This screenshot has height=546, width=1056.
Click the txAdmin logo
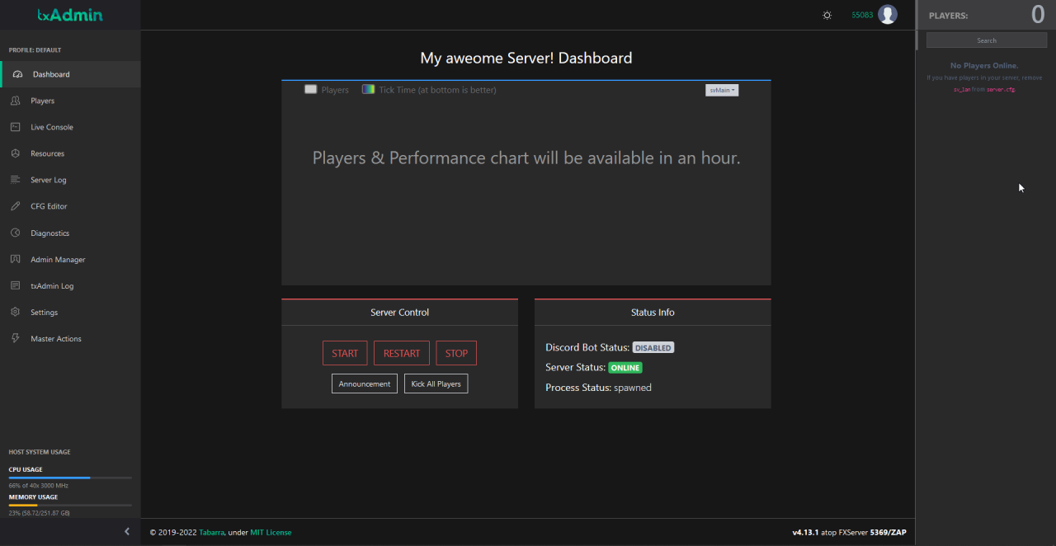(70, 15)
